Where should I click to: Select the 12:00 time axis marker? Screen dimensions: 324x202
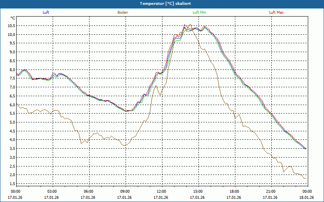(x=161, y=191)
